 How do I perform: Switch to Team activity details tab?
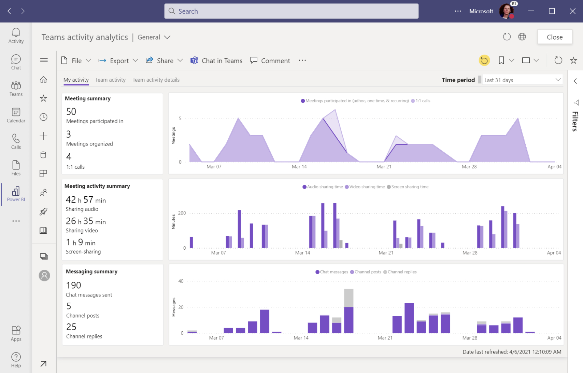point(156,80)
